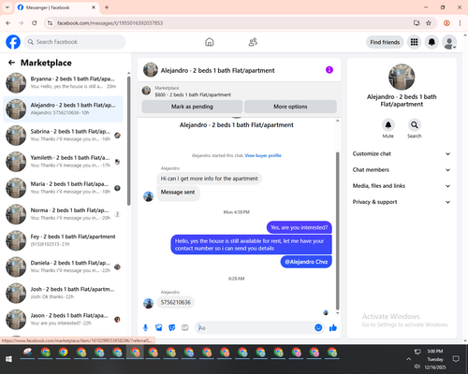The image size is (468, 374).
Task: Click More options button
Action: 290,107
